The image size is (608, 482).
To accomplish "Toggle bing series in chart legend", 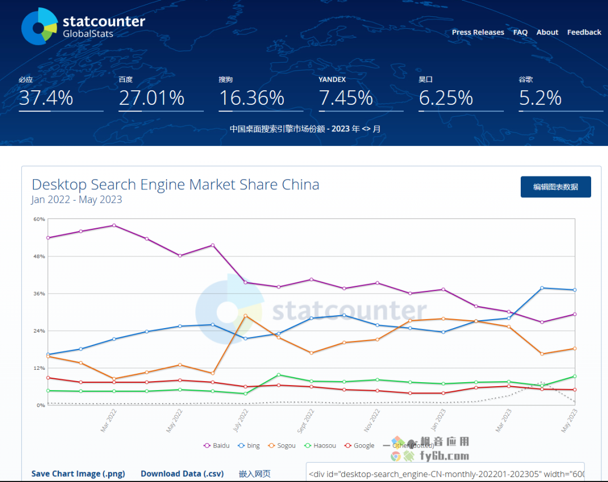I will (249, 445).
